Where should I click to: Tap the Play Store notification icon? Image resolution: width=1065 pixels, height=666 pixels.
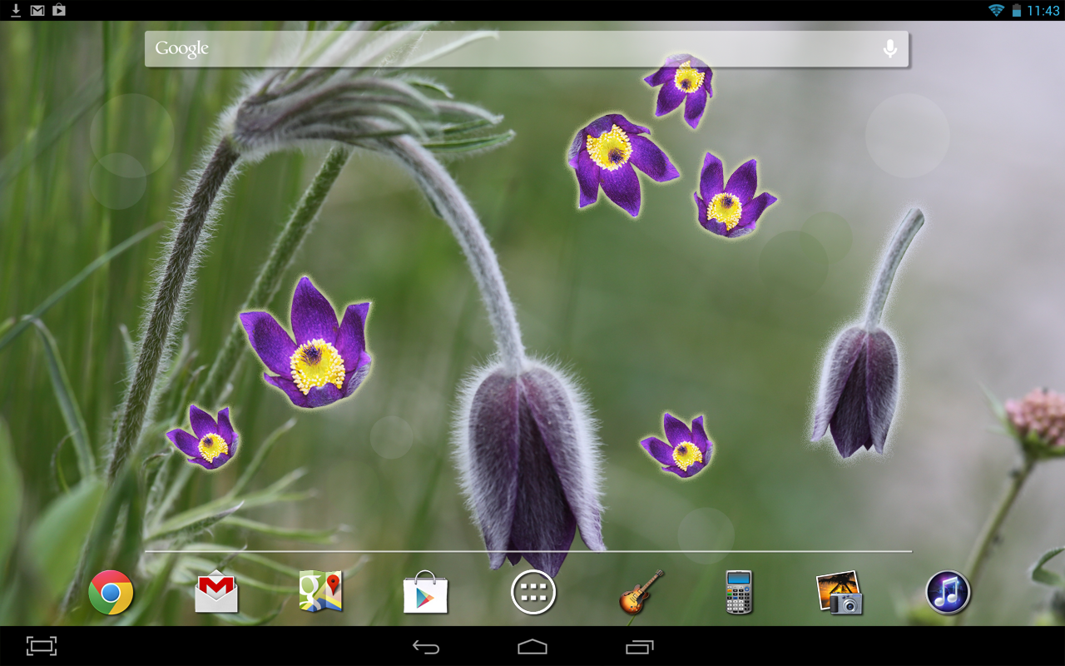pyautogui.click(x=59, y=10)
